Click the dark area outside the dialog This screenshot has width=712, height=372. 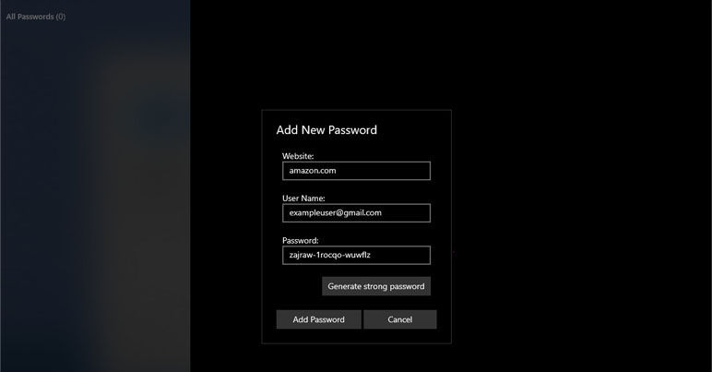pos(581,182)
